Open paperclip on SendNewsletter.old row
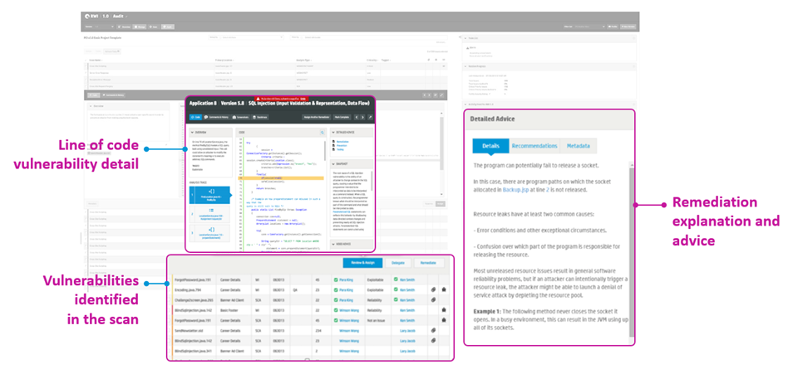 point(433,329)
